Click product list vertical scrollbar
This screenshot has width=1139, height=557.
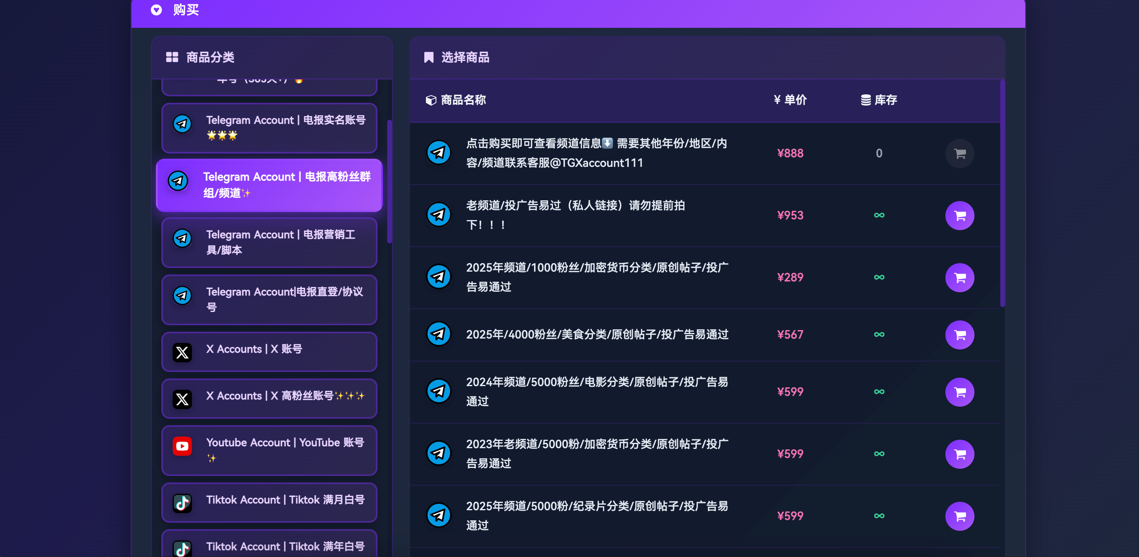[1002, 193]
